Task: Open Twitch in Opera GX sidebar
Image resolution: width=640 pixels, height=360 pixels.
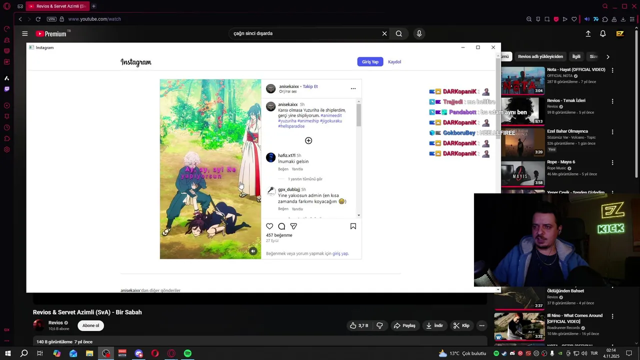Action: click(x=6, y=89)
